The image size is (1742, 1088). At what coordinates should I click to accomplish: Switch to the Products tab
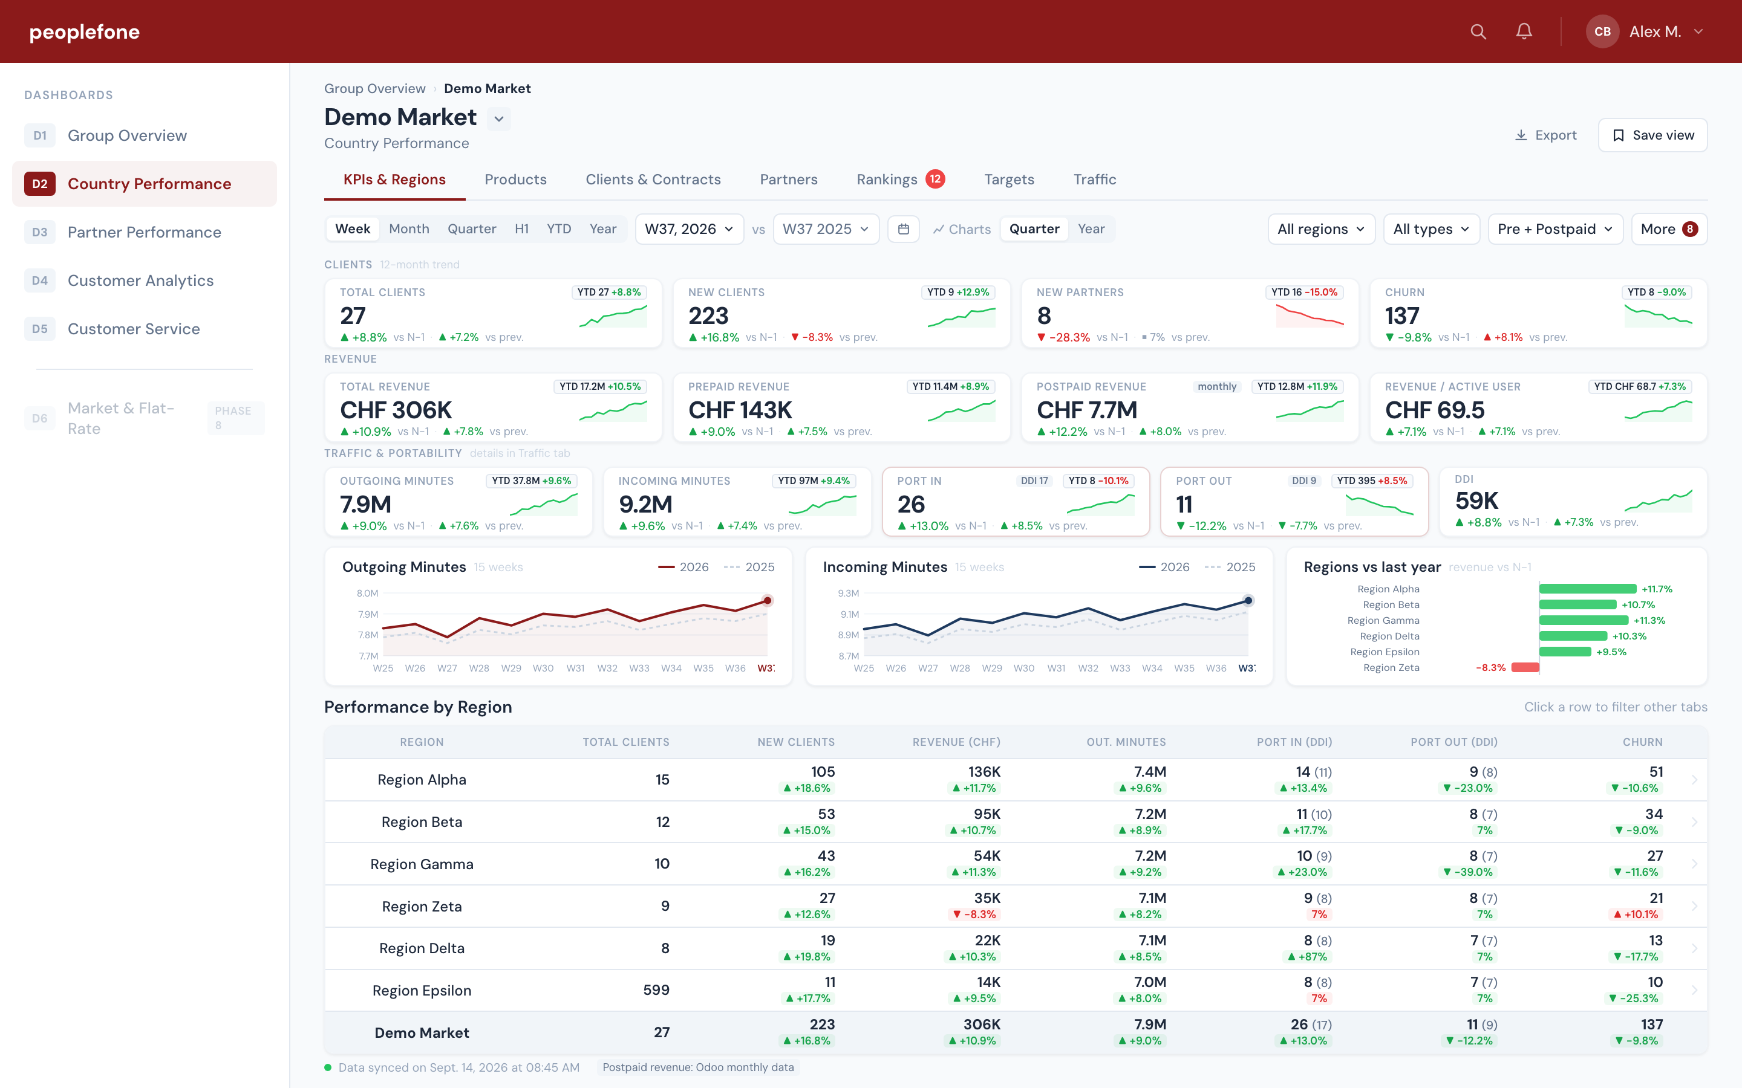click(515, 179)
